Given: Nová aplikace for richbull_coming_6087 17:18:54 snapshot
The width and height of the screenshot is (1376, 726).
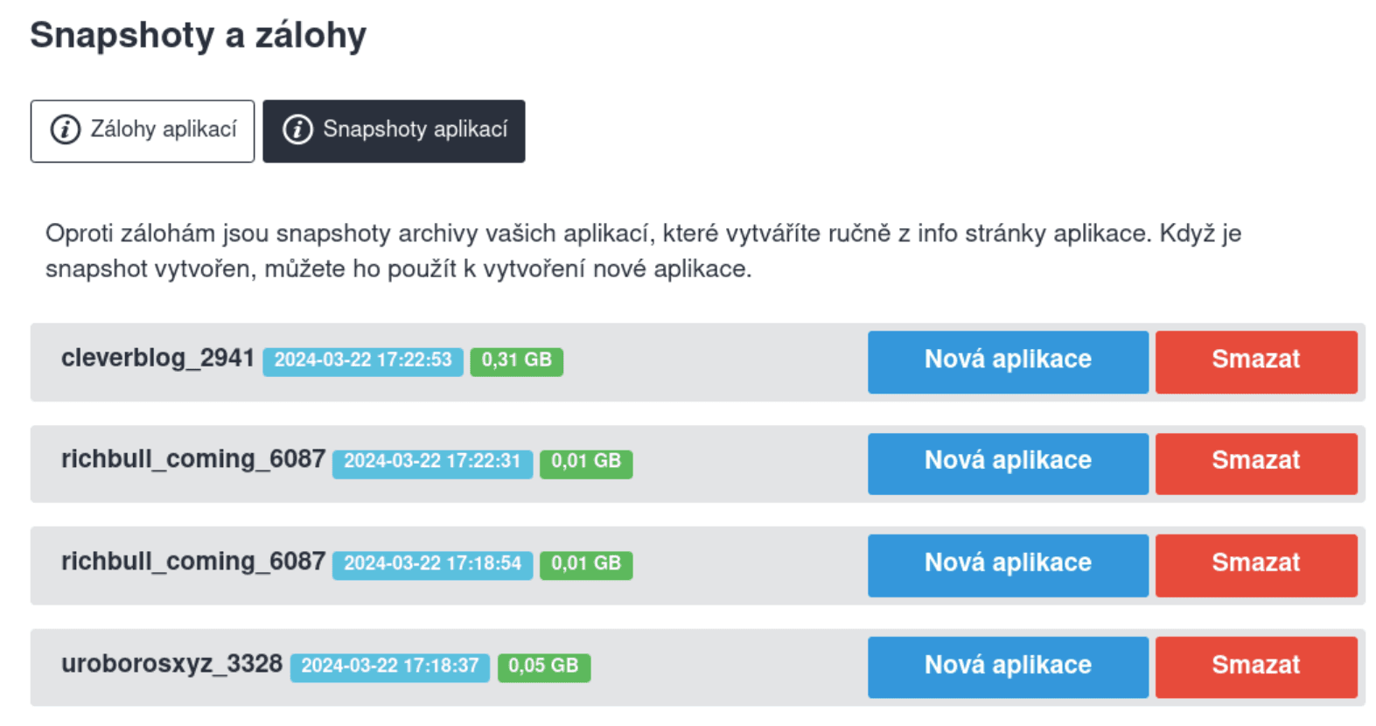Looking at the screenshot, I should pyautogui.click(x=1008, y=565).
